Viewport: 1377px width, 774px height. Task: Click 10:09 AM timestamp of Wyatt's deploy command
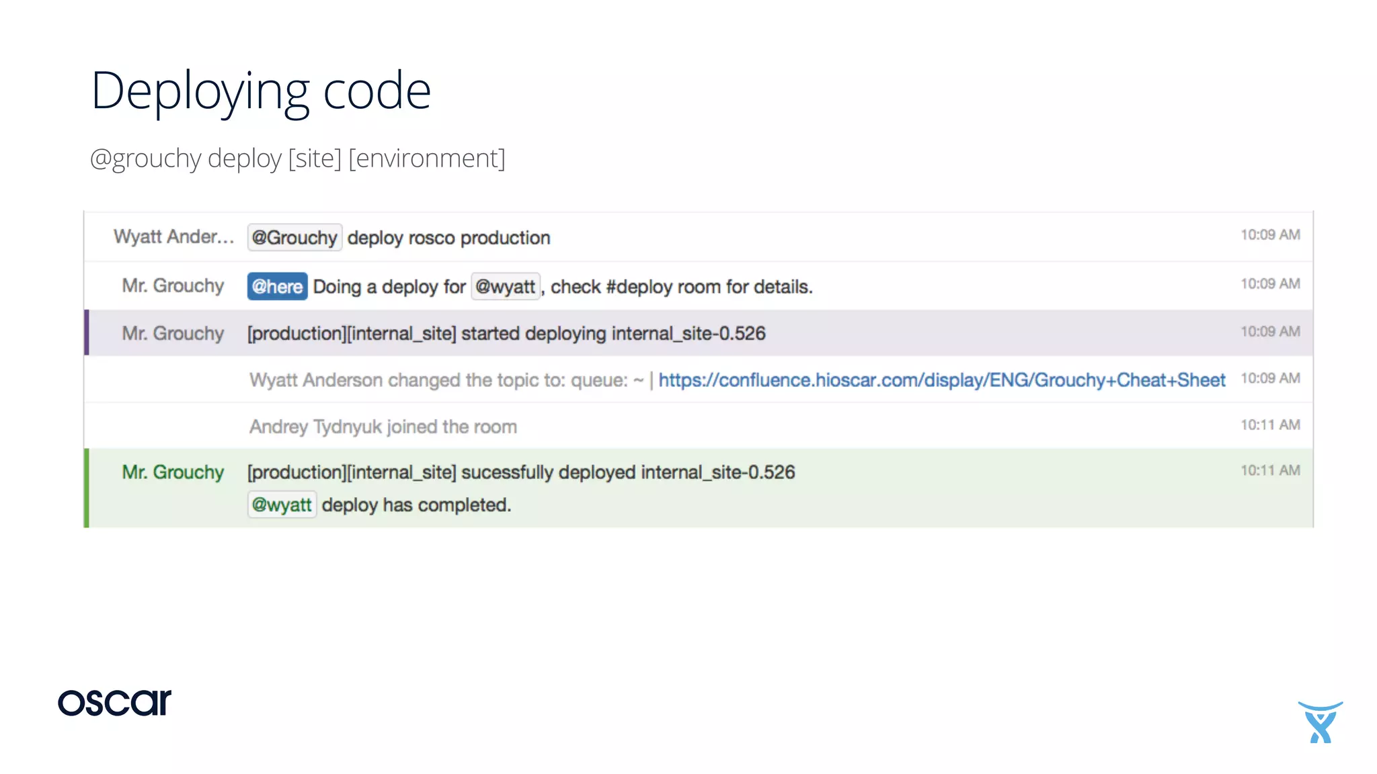click(x=1270, y=234)
